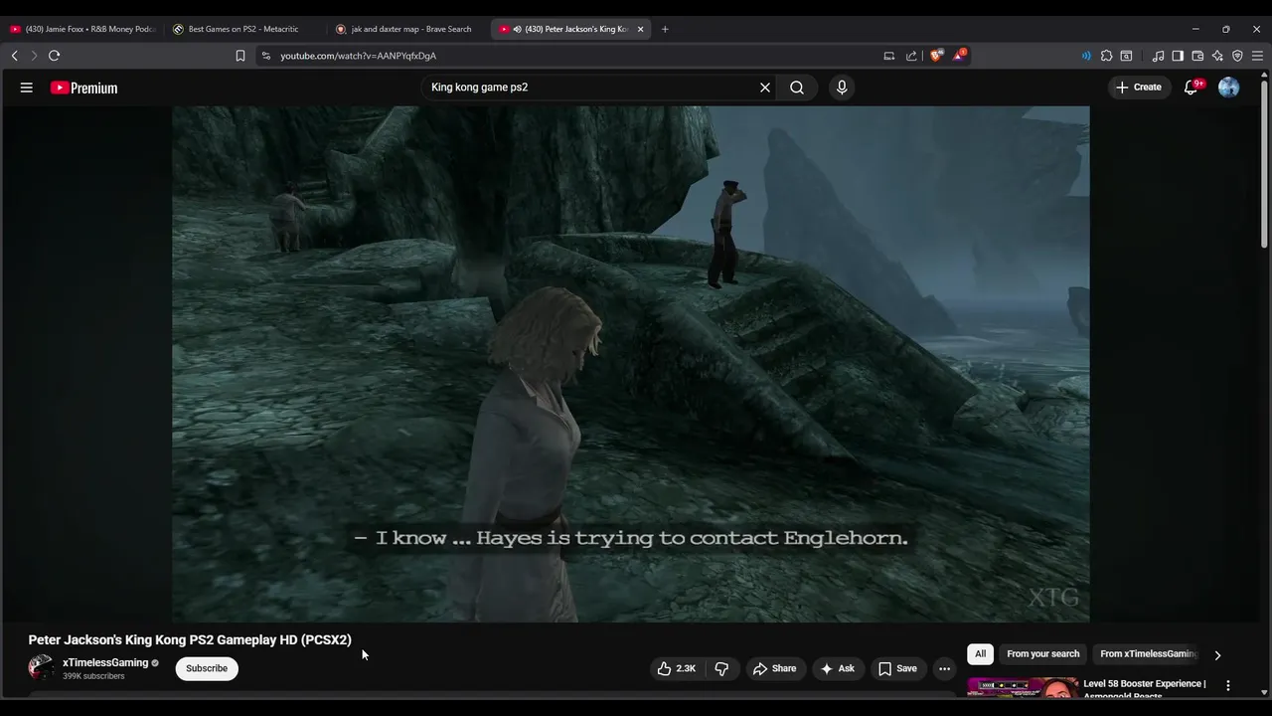The height and width of the screenshot is (716, 1272).
Task: Open the Extensions puzzle icon
Action: [x=1106, y=56]
